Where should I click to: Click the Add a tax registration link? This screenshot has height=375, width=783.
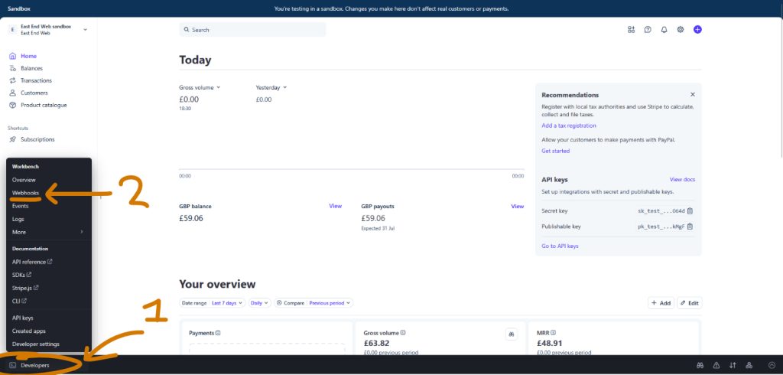point(569,126)
